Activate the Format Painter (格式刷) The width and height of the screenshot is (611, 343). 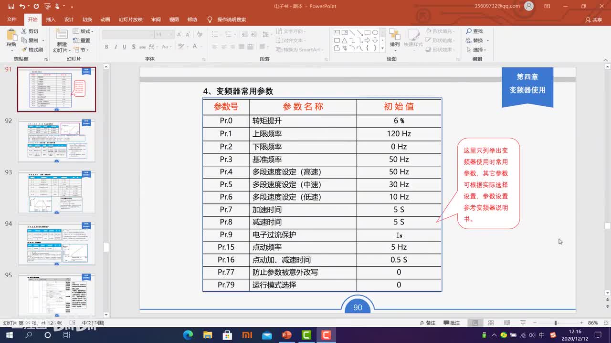(x=32, y=50)
